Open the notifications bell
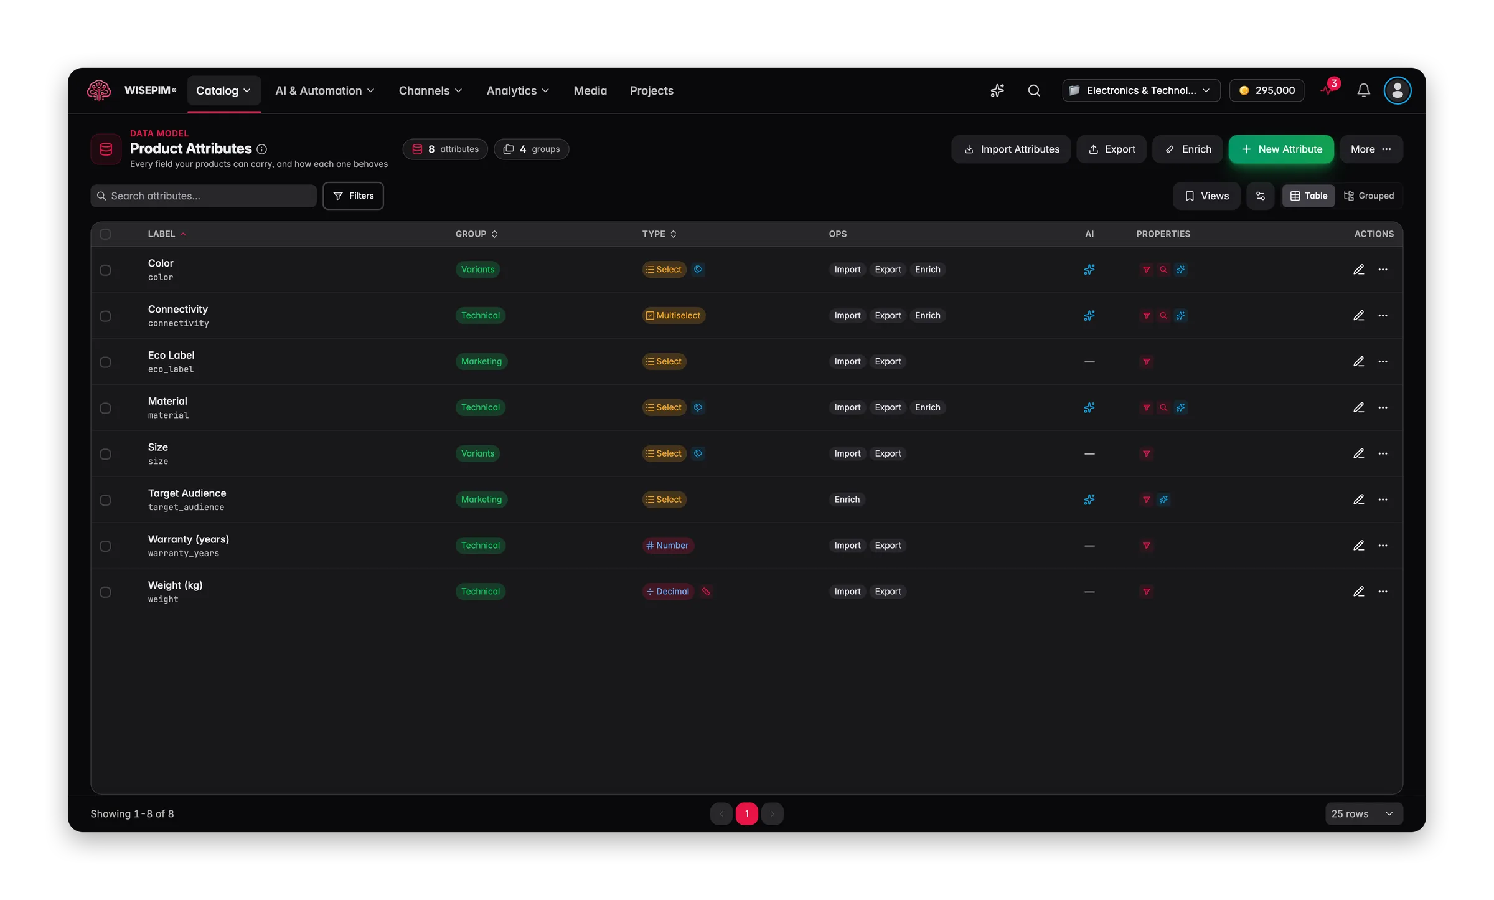 point(1363,90)
